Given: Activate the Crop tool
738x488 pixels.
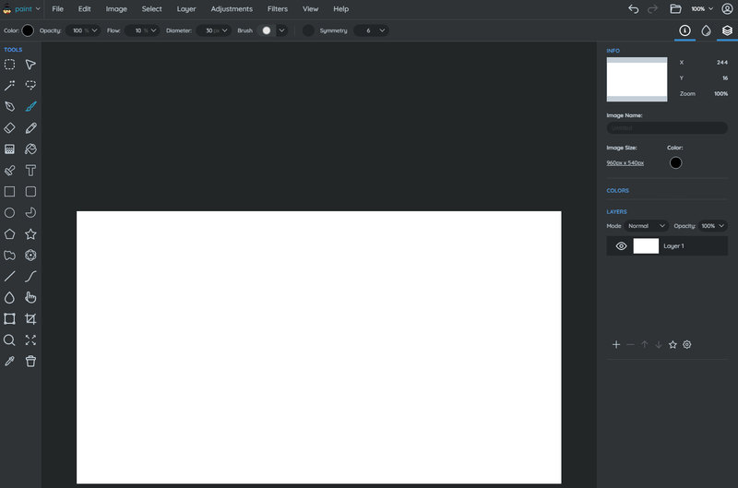Looking at the screenshot, I should 30,319.
